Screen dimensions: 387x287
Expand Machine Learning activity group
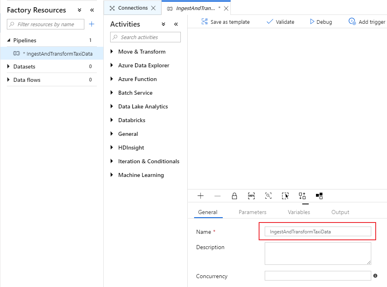tap(112, 175)
